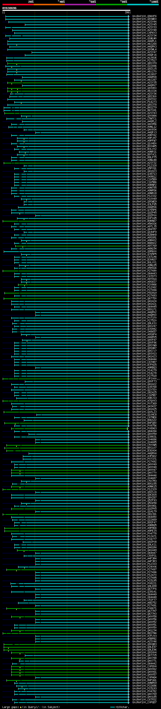Click the =100char. scale legend

[119, 707]
